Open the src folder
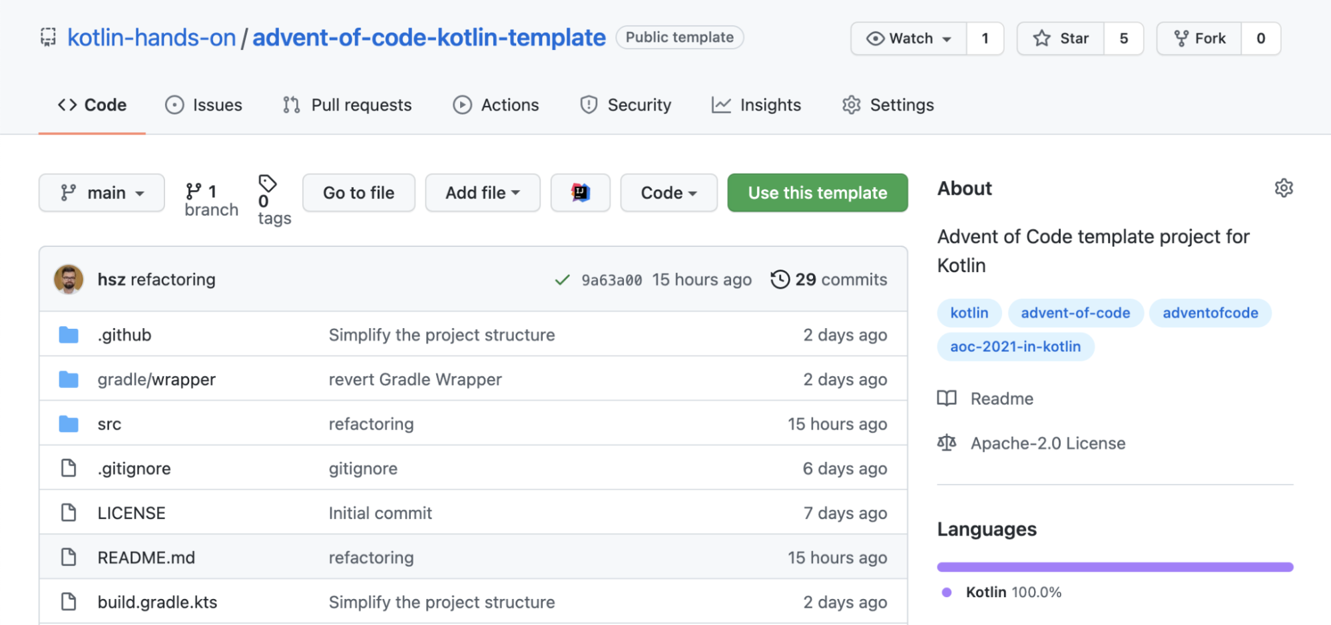 [x=109, y=424]
